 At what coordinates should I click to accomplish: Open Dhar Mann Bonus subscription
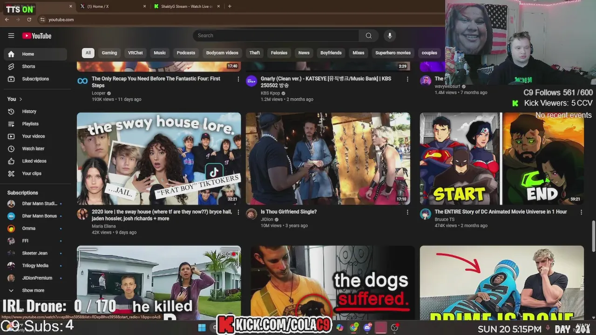[x=35, y=216]
